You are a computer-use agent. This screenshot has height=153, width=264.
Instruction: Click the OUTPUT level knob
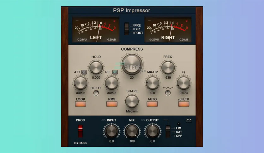[153, 131]
